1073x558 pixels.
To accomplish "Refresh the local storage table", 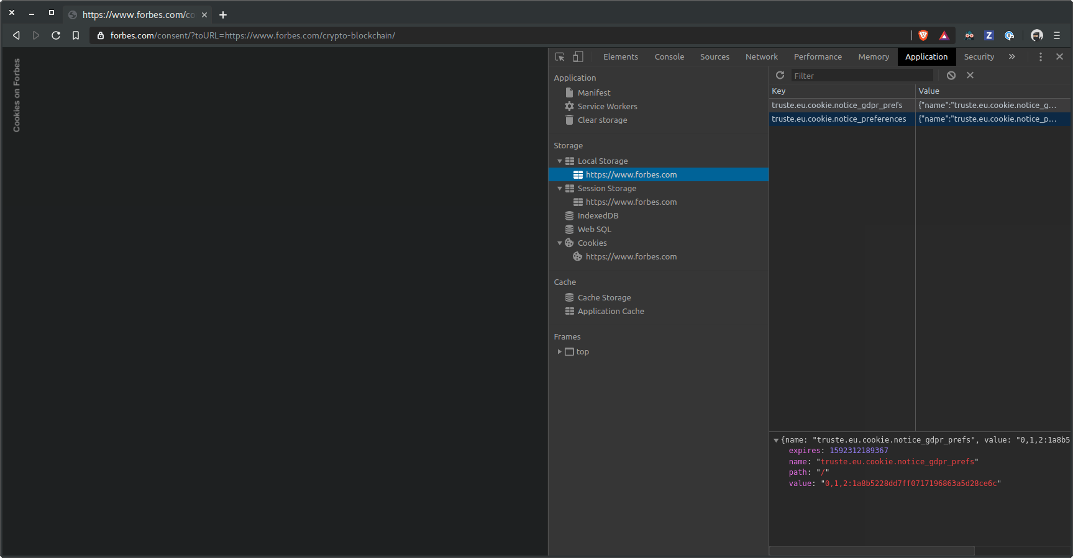I will (780, 75).
